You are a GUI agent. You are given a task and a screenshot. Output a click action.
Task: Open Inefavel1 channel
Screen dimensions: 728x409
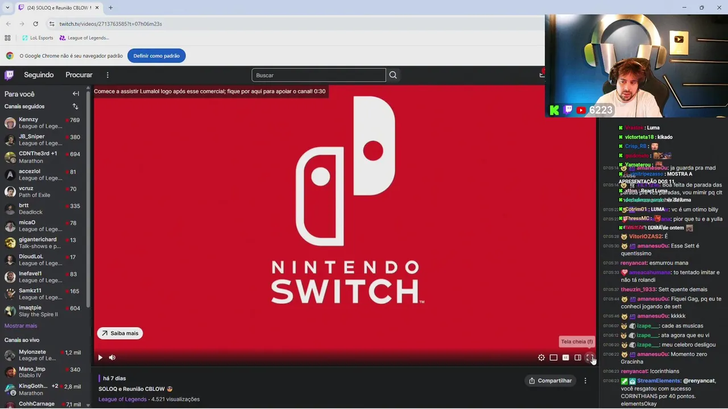[x=44, y=277]
